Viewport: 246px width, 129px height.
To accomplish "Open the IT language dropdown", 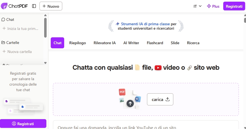I will coord(197,6).
